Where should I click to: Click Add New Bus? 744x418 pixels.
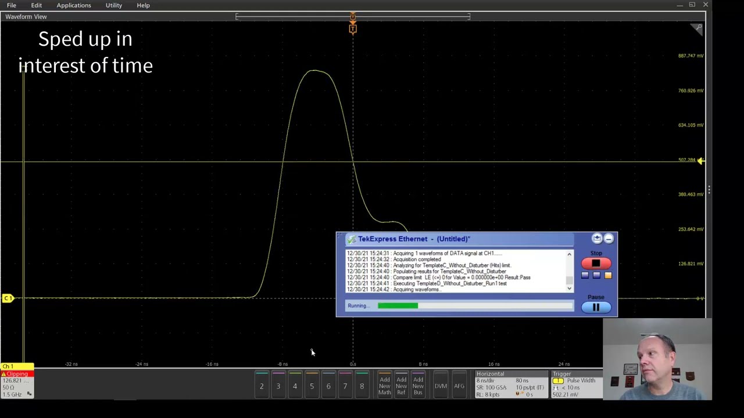(418, 385)
